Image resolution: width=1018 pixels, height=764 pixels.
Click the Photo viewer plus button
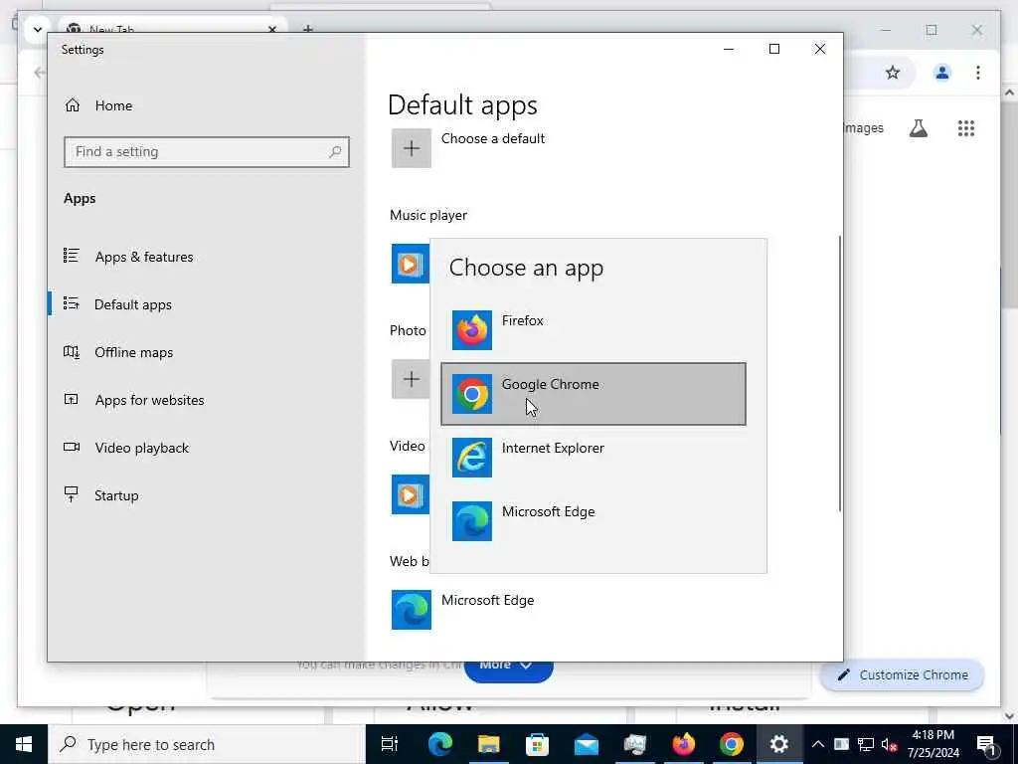(x=411, y=379)
